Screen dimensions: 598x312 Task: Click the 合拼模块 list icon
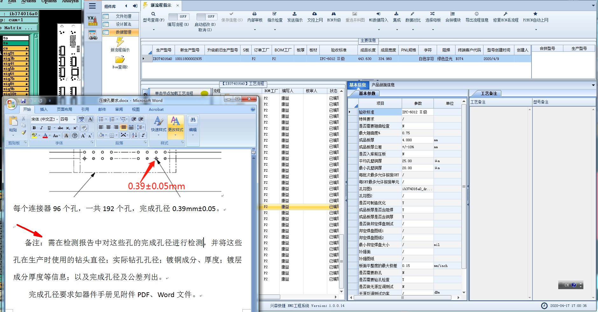tap(453, 14)
